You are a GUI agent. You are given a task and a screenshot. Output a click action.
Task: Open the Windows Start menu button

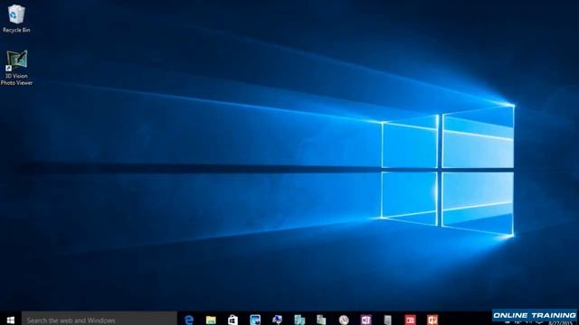pyautogui.click(x=11, y=320)
